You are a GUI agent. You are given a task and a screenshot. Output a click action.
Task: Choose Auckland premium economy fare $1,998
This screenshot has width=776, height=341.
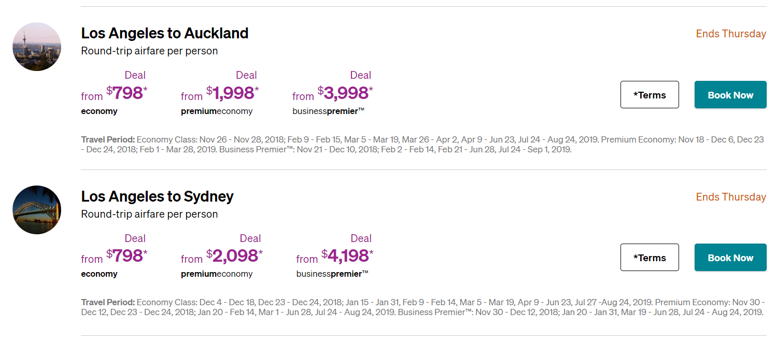220,93
